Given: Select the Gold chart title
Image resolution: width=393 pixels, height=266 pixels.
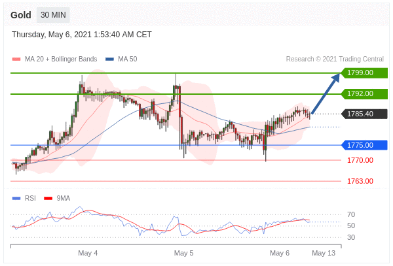Looking at the screenshot, I should pyautogui.click(x=21, y=15).
